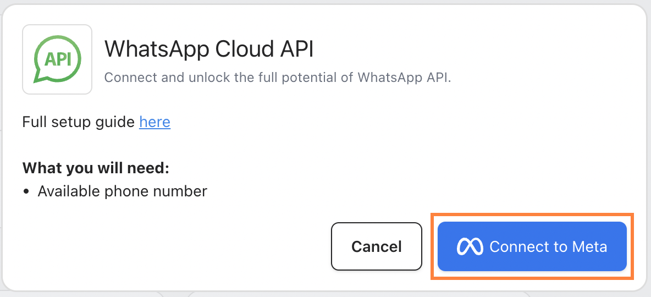This screenshot has height=297, width=651.
Task: Select the 'Full setup guide' text
Action: [x=79, y=122]
